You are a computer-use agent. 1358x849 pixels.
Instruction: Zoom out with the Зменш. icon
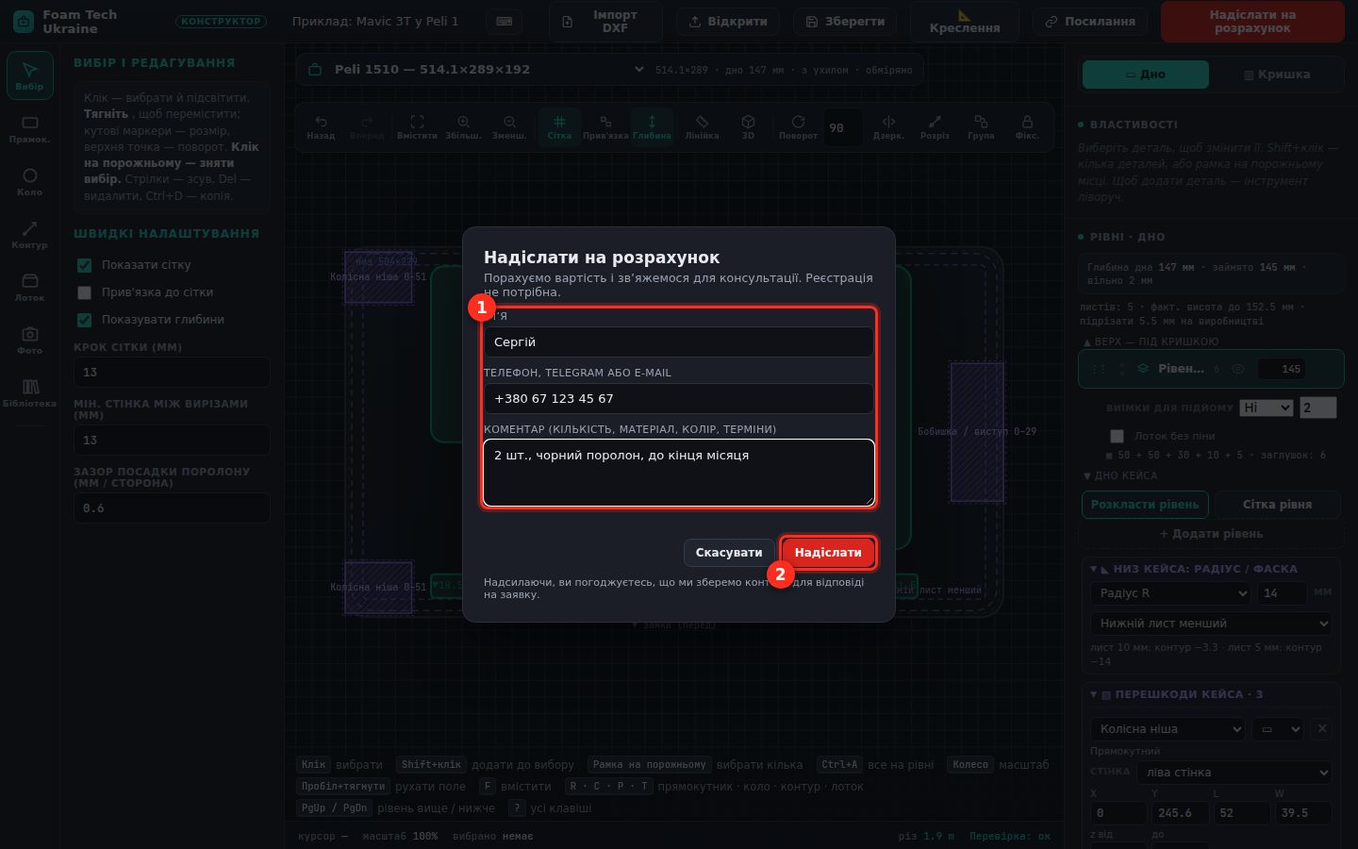point(509,126)
